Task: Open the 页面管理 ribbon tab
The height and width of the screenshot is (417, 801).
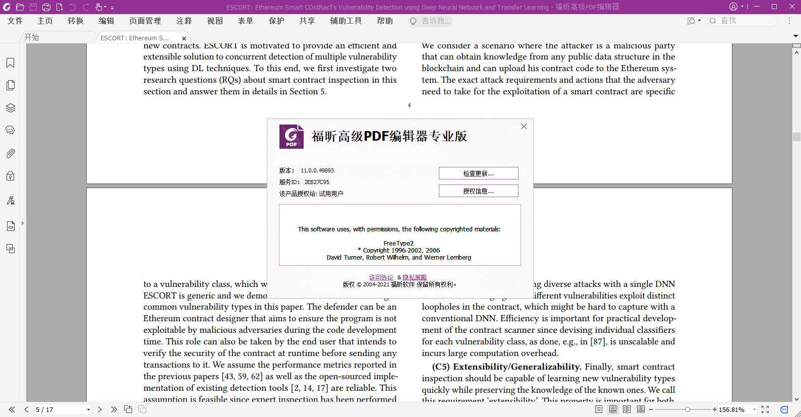Action: pyautogui.click(x=145, y=21)
